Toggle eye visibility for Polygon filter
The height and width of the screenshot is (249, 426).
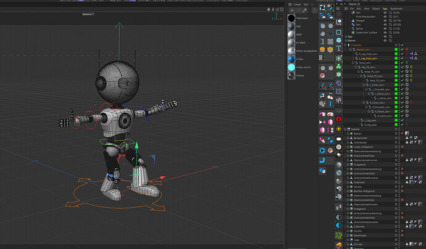coord(385,20)
